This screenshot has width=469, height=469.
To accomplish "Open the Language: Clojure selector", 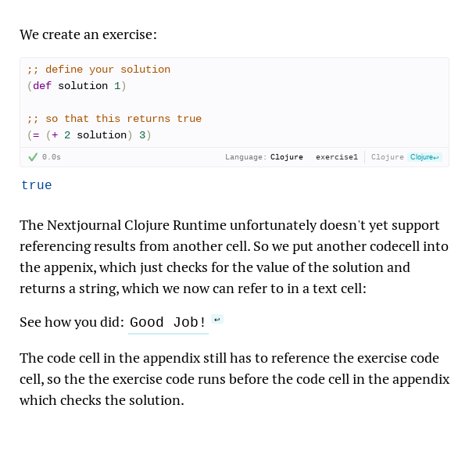I will click(264, 157).
